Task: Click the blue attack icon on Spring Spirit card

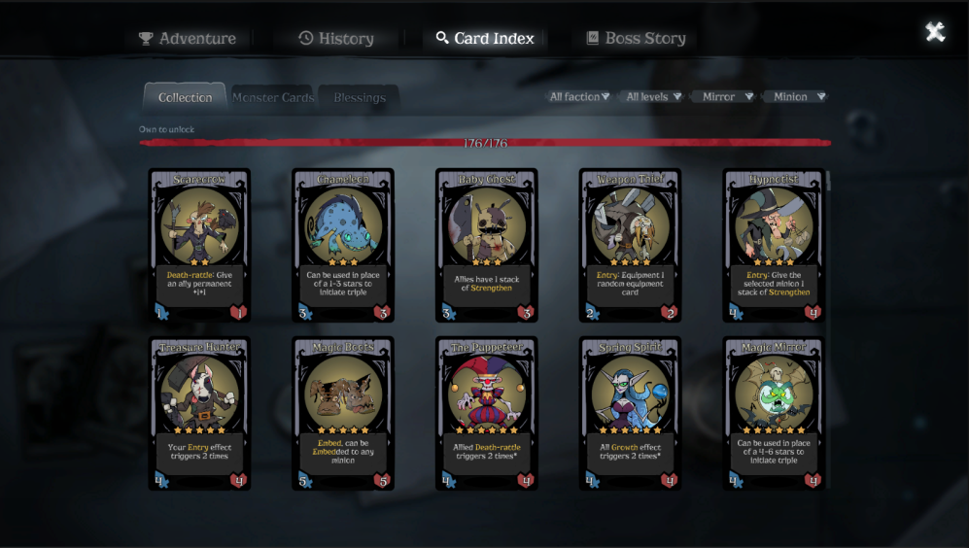Action: [592, 481]
